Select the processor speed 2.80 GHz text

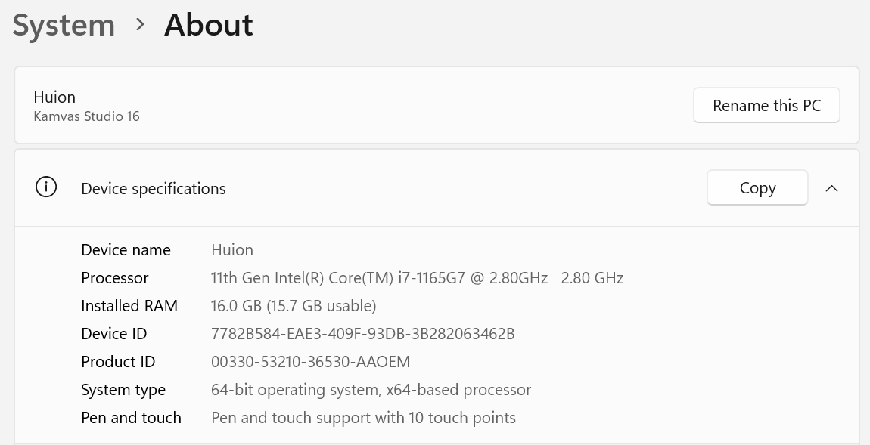[x=592, y=277]
